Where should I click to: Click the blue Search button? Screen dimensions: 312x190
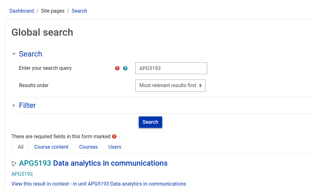coord(150,122)
